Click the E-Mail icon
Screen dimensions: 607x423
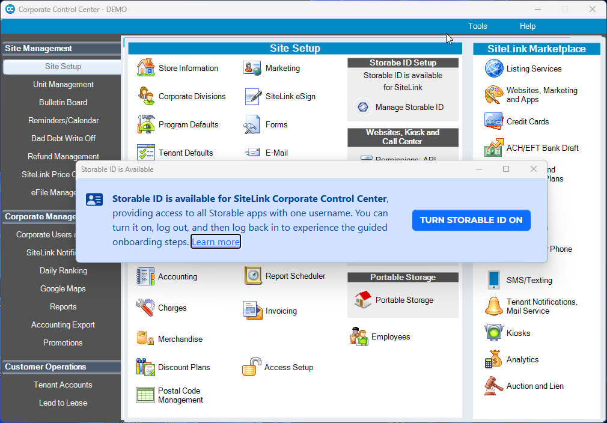click(252, 153)
